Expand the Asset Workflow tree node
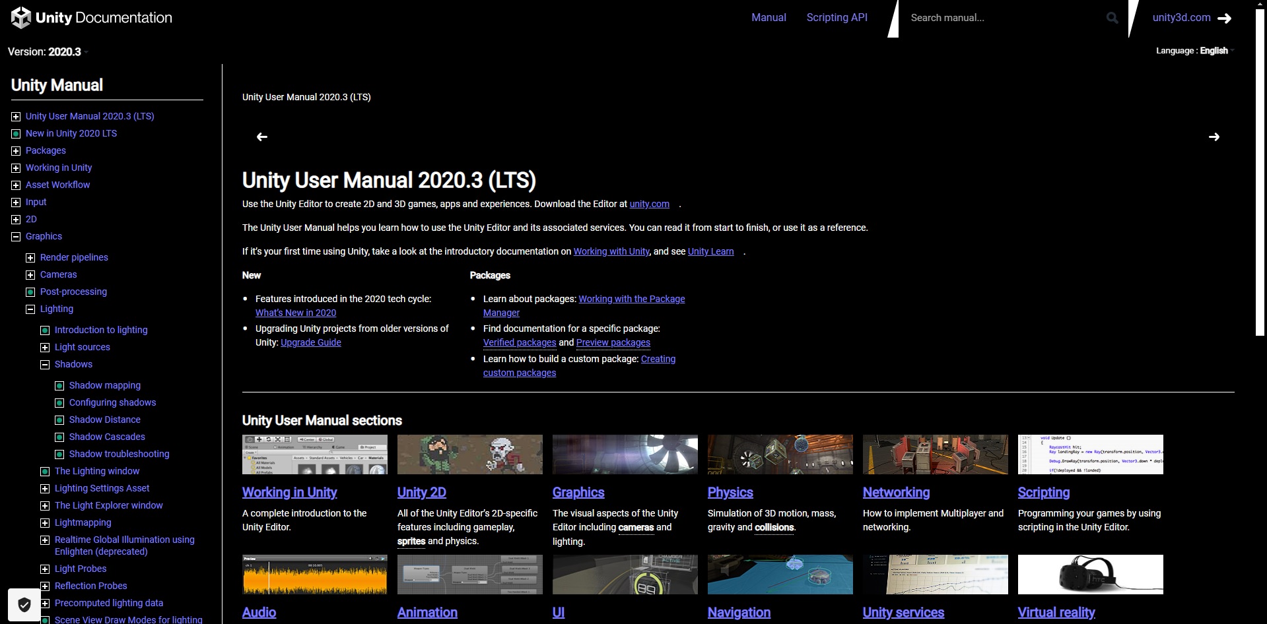The height and width of the screenshot is (624, 1267). [16, 185]
